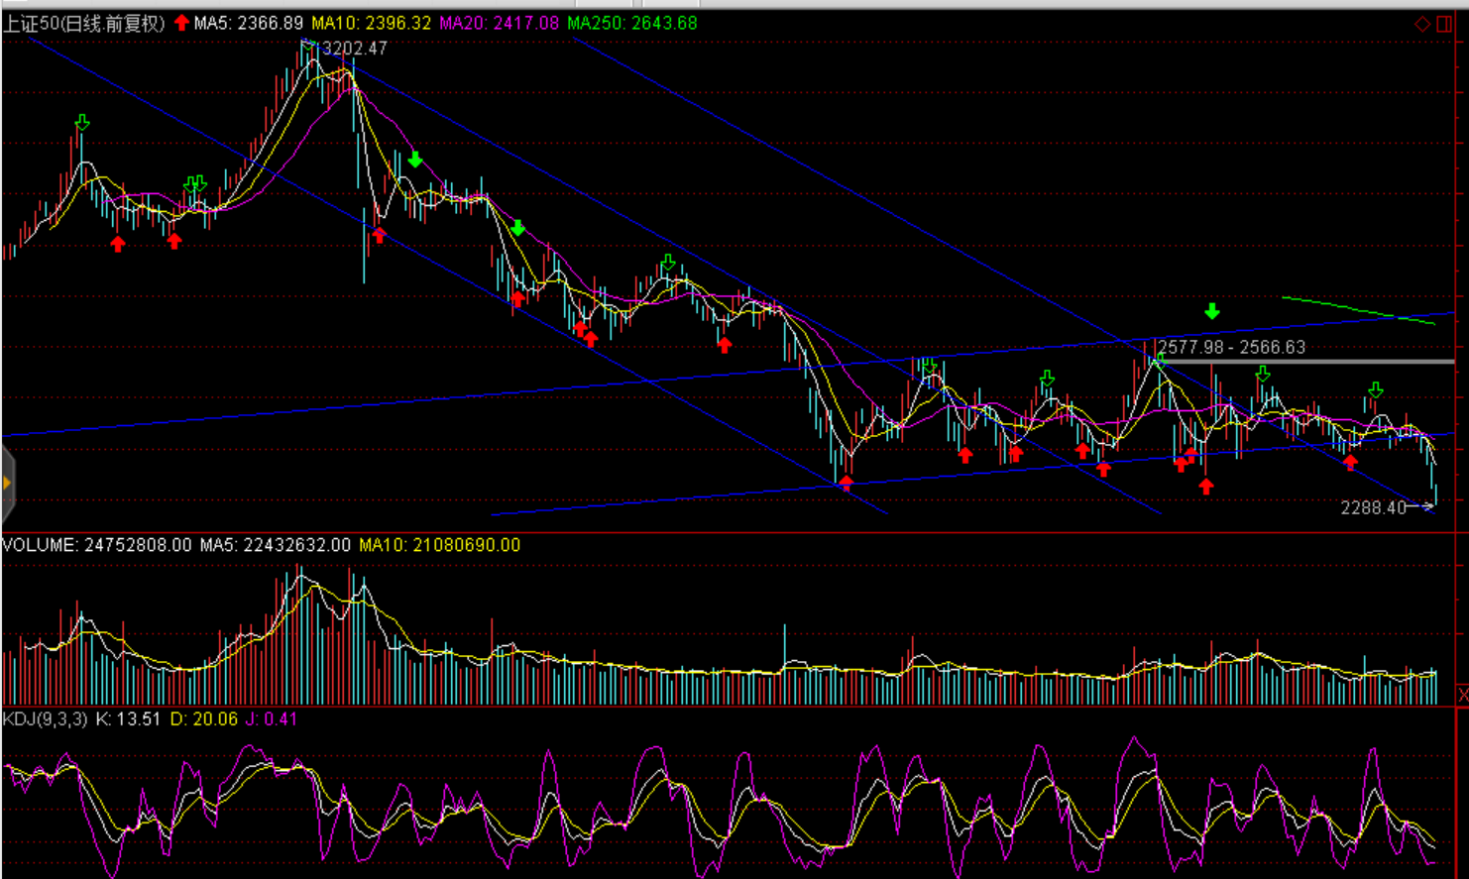Select the yellow MA10: 2396.32 label
This screenshot has height=879, width=1469.
pos(371,23)
